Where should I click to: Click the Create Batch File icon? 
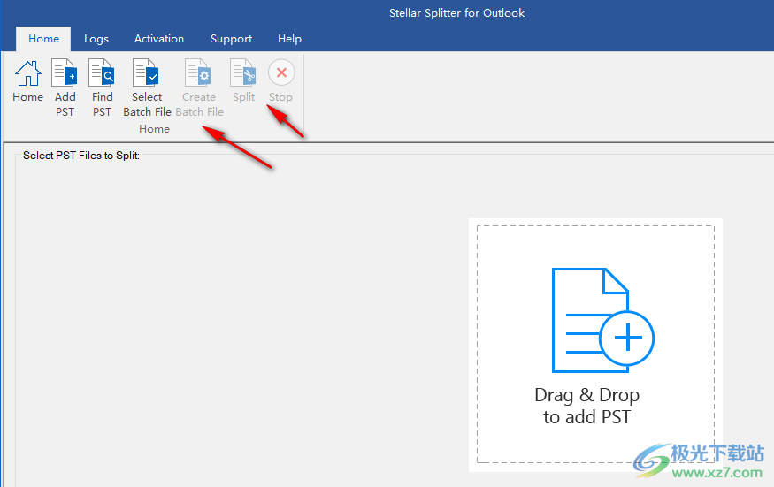pyautogui.click(x=198, y=72)
